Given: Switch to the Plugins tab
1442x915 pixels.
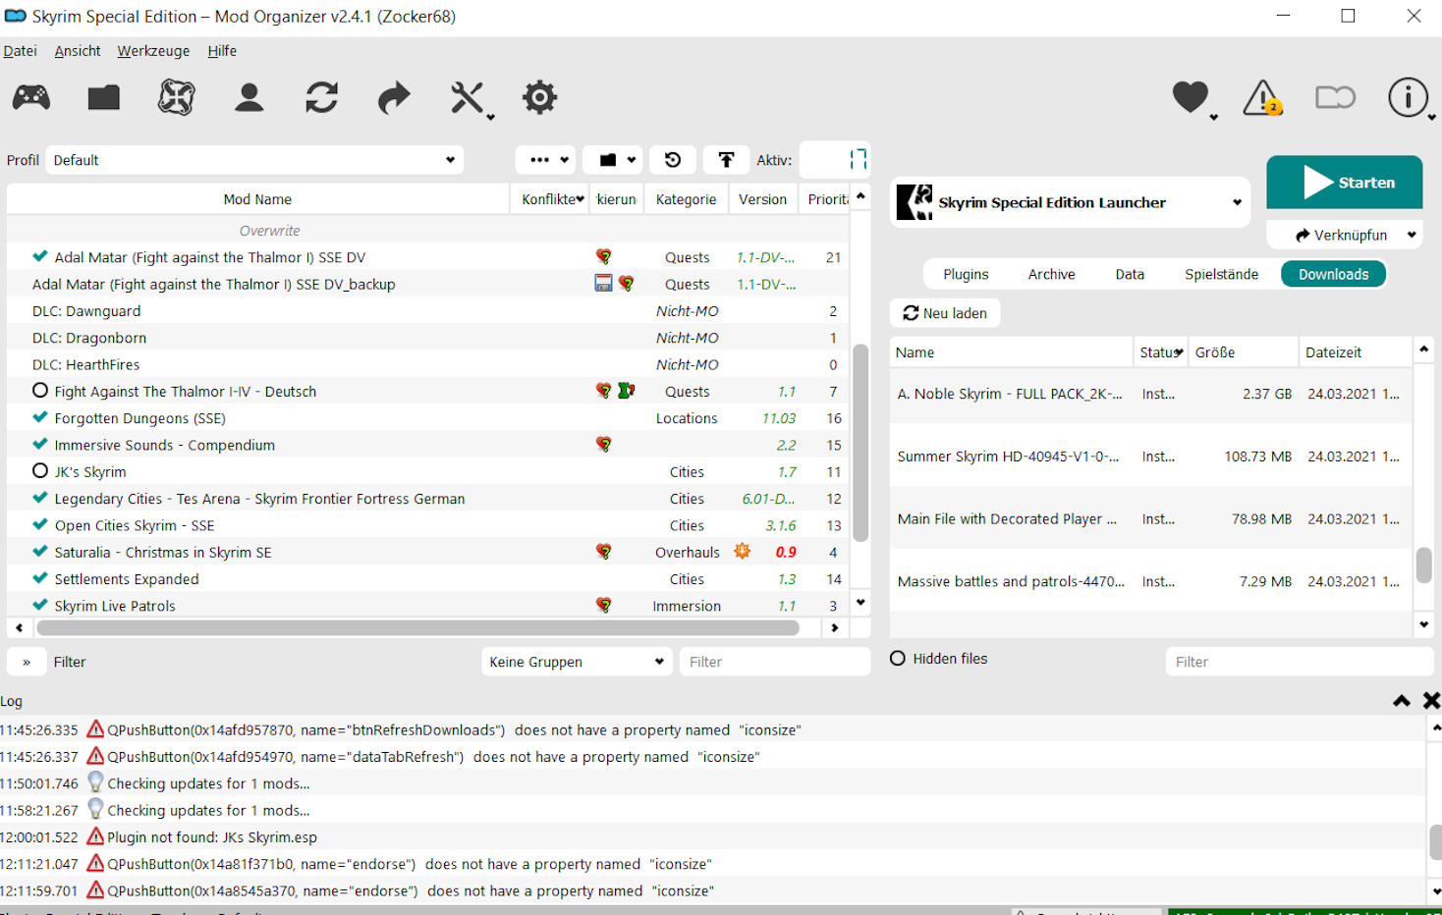Looking at the screenshot, I should pos(966,274).
